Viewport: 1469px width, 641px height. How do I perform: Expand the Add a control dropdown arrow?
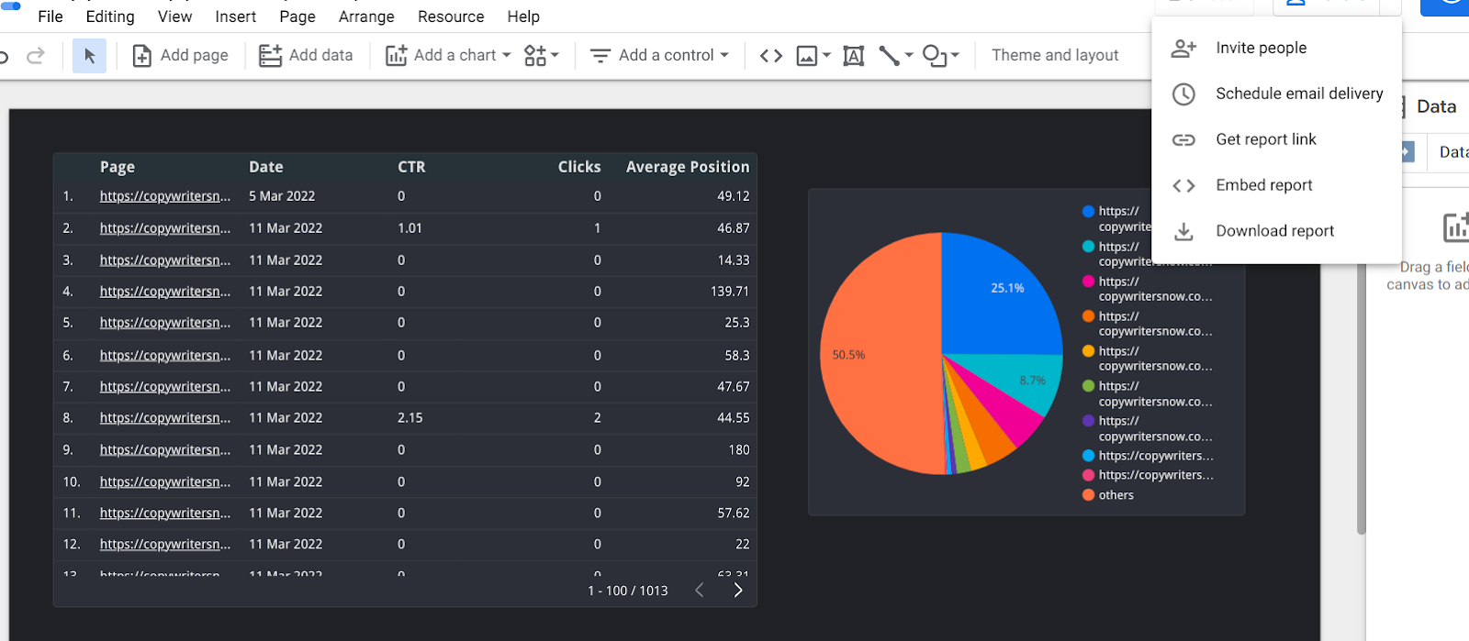click(724, 56)
